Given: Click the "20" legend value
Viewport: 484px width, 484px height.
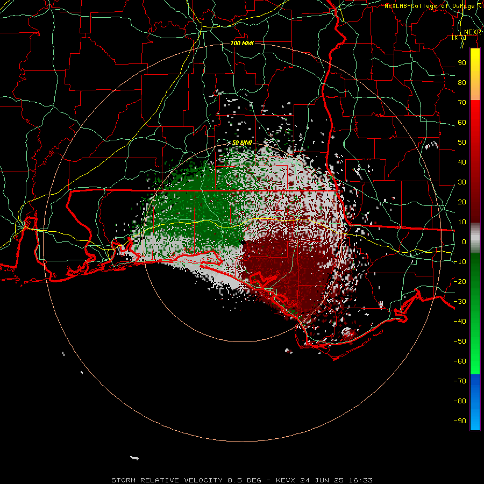Looking at the screenshot, I should tap(462, 202).
